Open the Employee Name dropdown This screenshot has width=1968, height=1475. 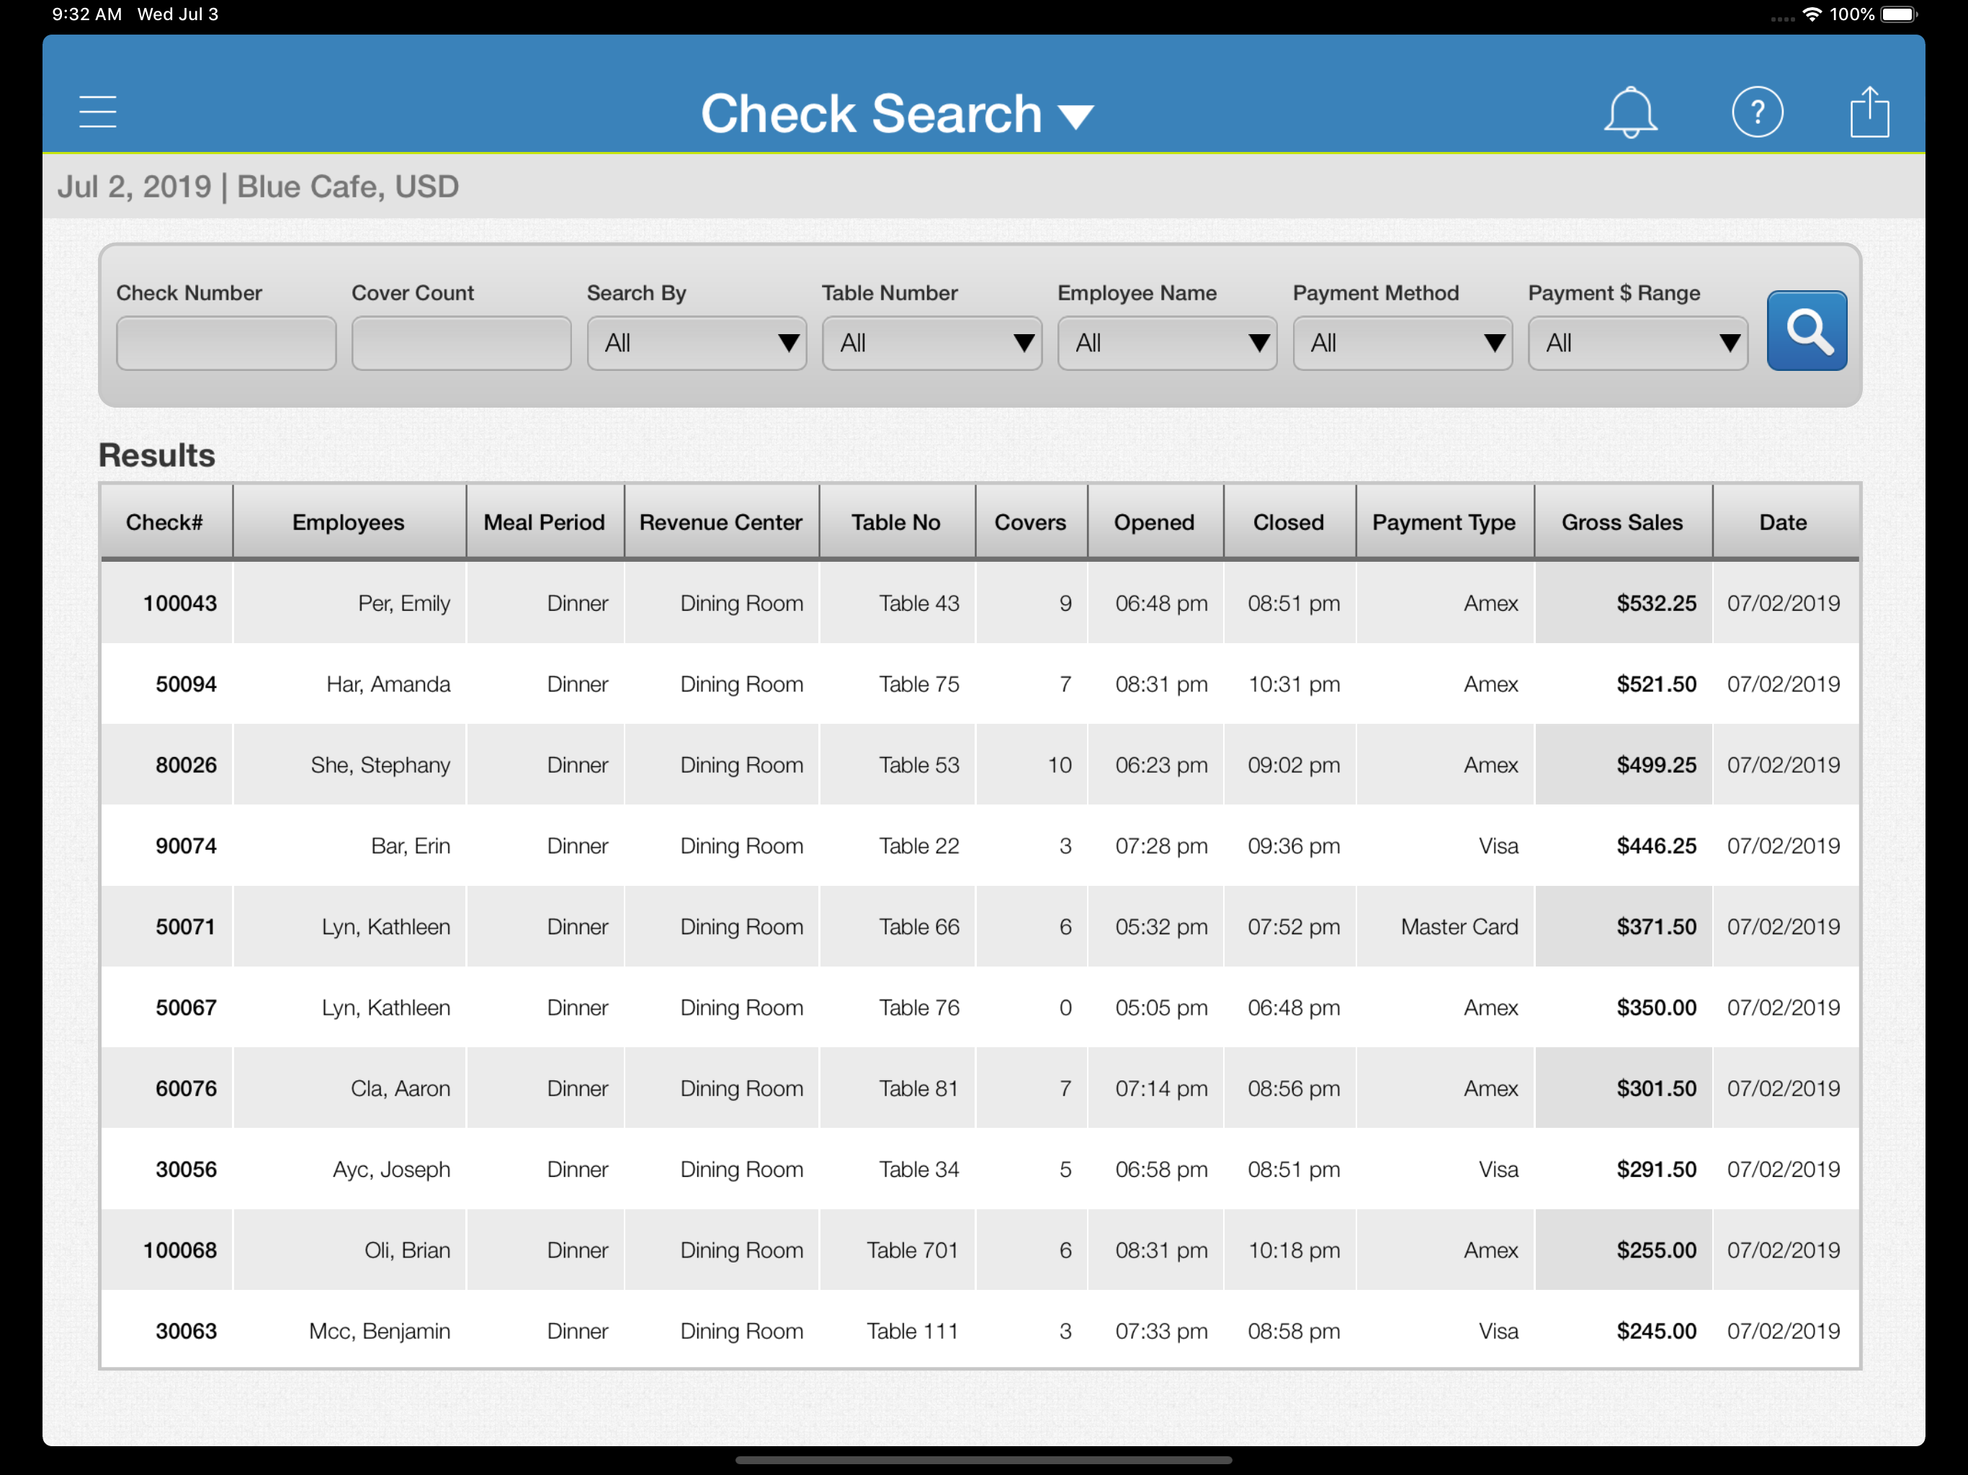click(1167, 344)
